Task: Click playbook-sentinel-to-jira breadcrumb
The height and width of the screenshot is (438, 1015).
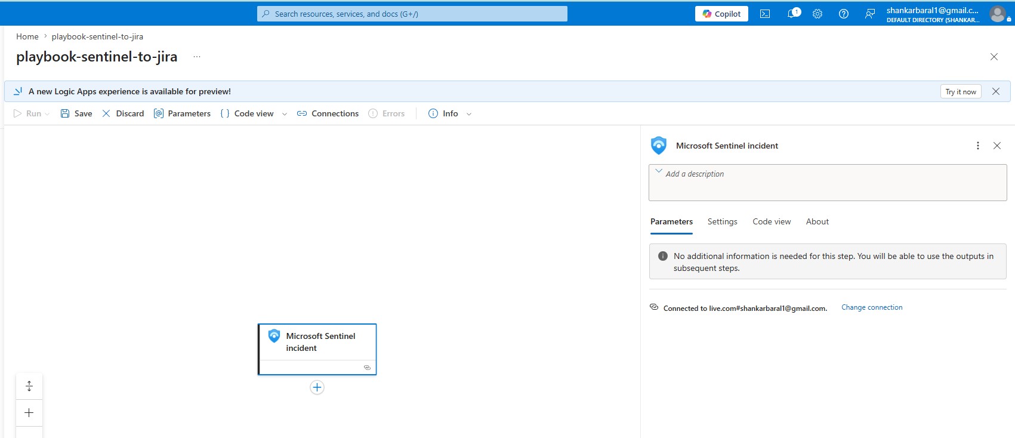Action: [x=97, y=36]
